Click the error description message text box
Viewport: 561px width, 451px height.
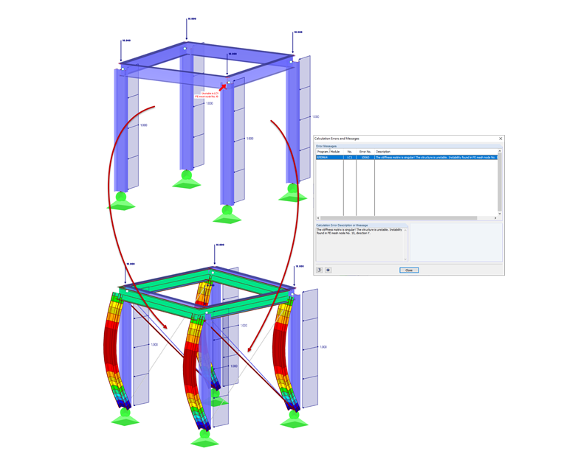click(x=360, y=245)
